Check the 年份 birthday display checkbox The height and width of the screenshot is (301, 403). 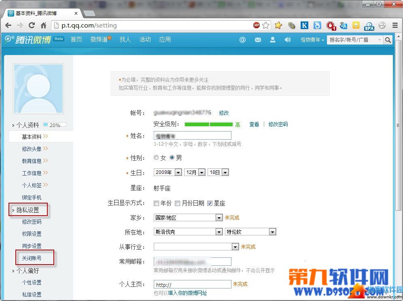156,203
